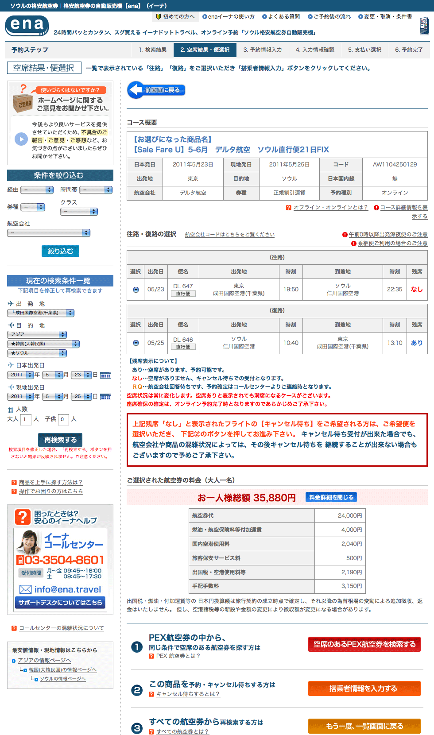Open the 時間帯 filter dropdown
Screen dimensions: 434x735
tap(96, 190)
